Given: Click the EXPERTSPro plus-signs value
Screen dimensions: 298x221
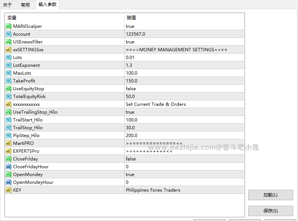Looking at the screenshot, I should [x=149, y=151].
